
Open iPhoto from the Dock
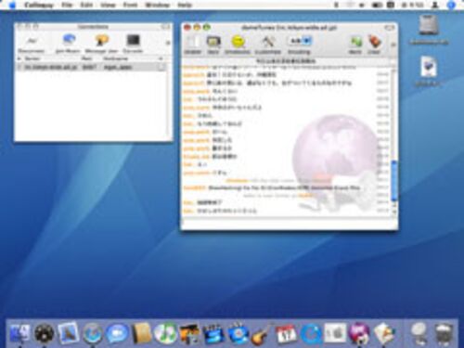pos(189,333)
